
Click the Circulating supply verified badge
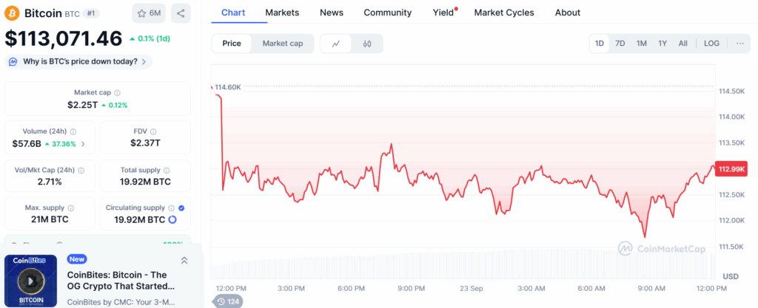tap(181, 208)
